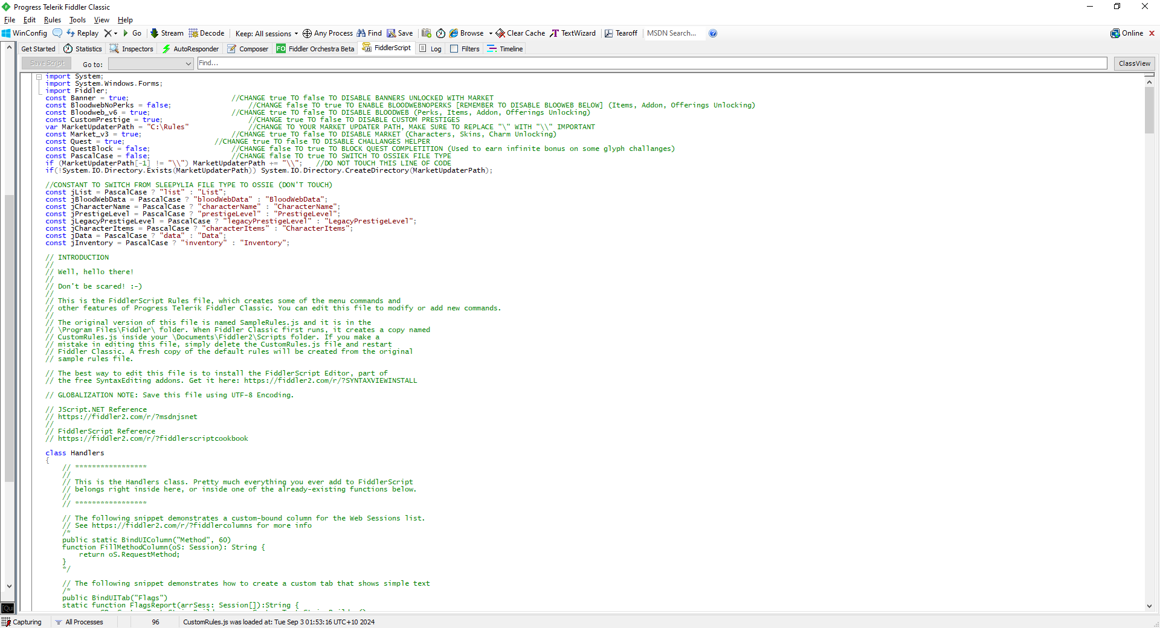
Task: Click the comment speech bubble icon
Action: pyautogui.click(x=57, y=33)
